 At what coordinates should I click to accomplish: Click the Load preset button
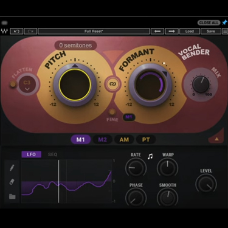(190, 31)
